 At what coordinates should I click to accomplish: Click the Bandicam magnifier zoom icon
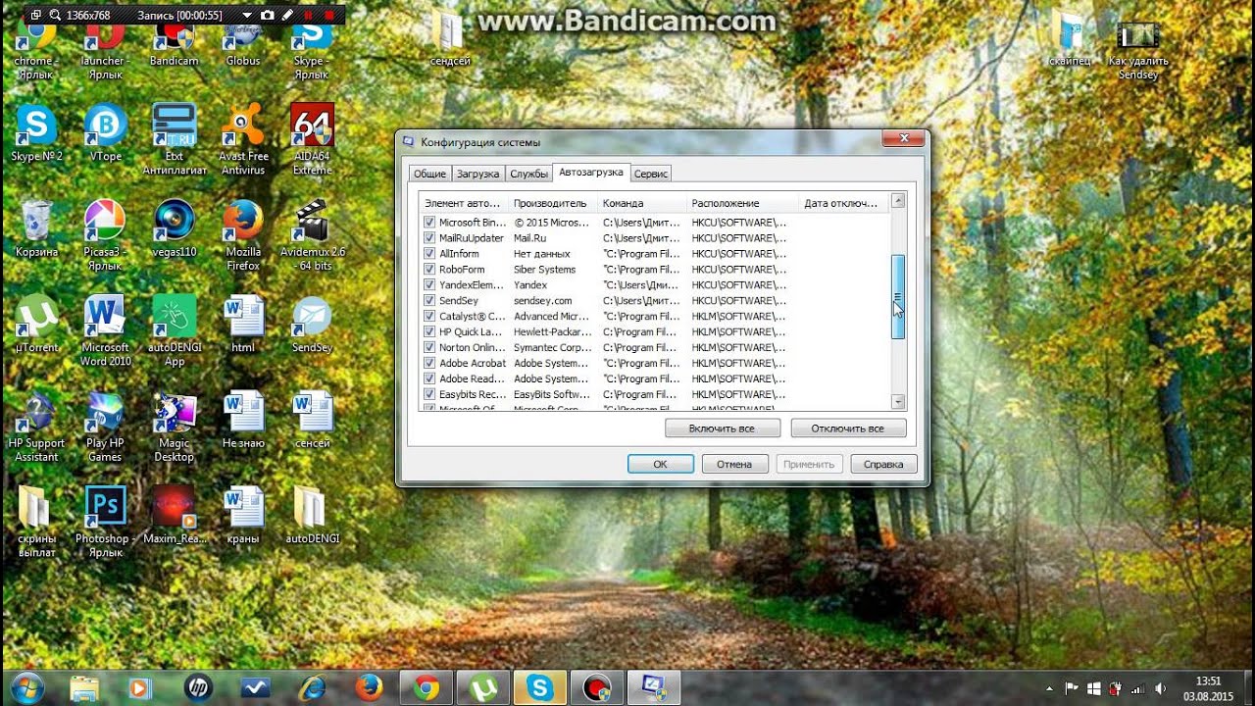(55, 16)
